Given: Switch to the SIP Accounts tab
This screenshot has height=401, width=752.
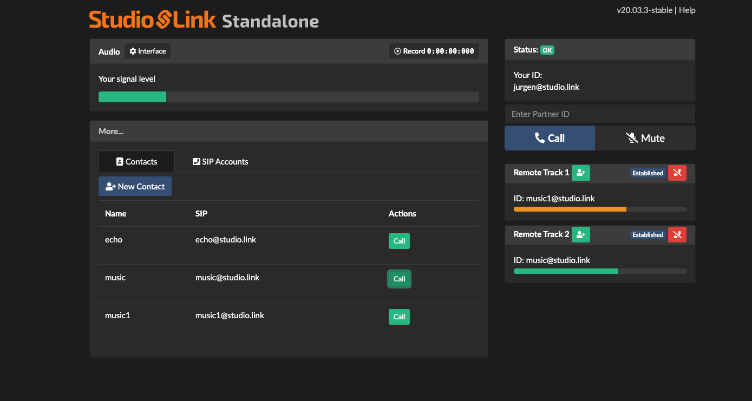Looking at the screenshot, I should click(220, 162).
